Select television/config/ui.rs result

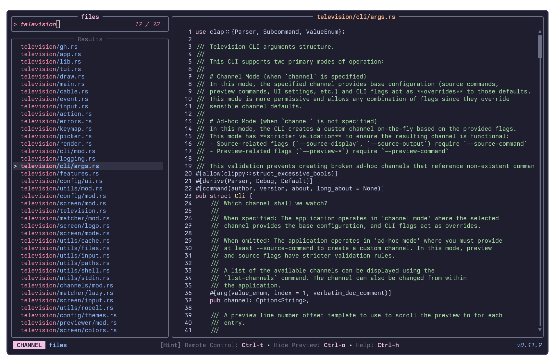coord(62,181)
